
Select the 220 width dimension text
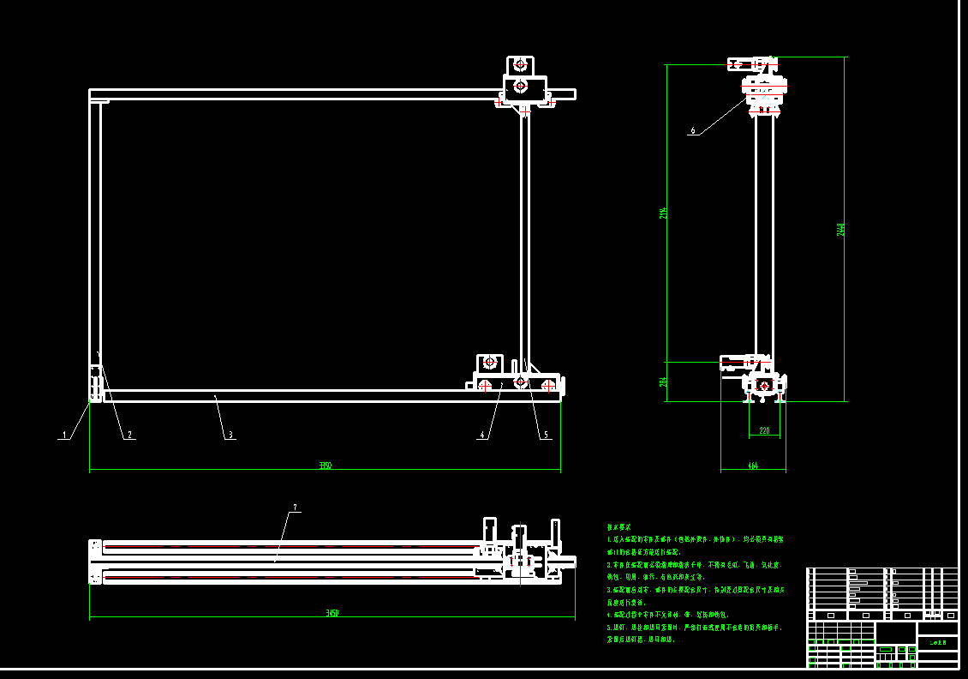click(764, 430)
